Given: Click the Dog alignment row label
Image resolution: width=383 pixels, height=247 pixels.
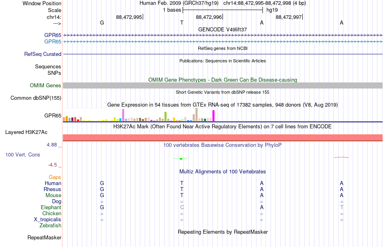Looking at the screenshot, I should point(57,202).
